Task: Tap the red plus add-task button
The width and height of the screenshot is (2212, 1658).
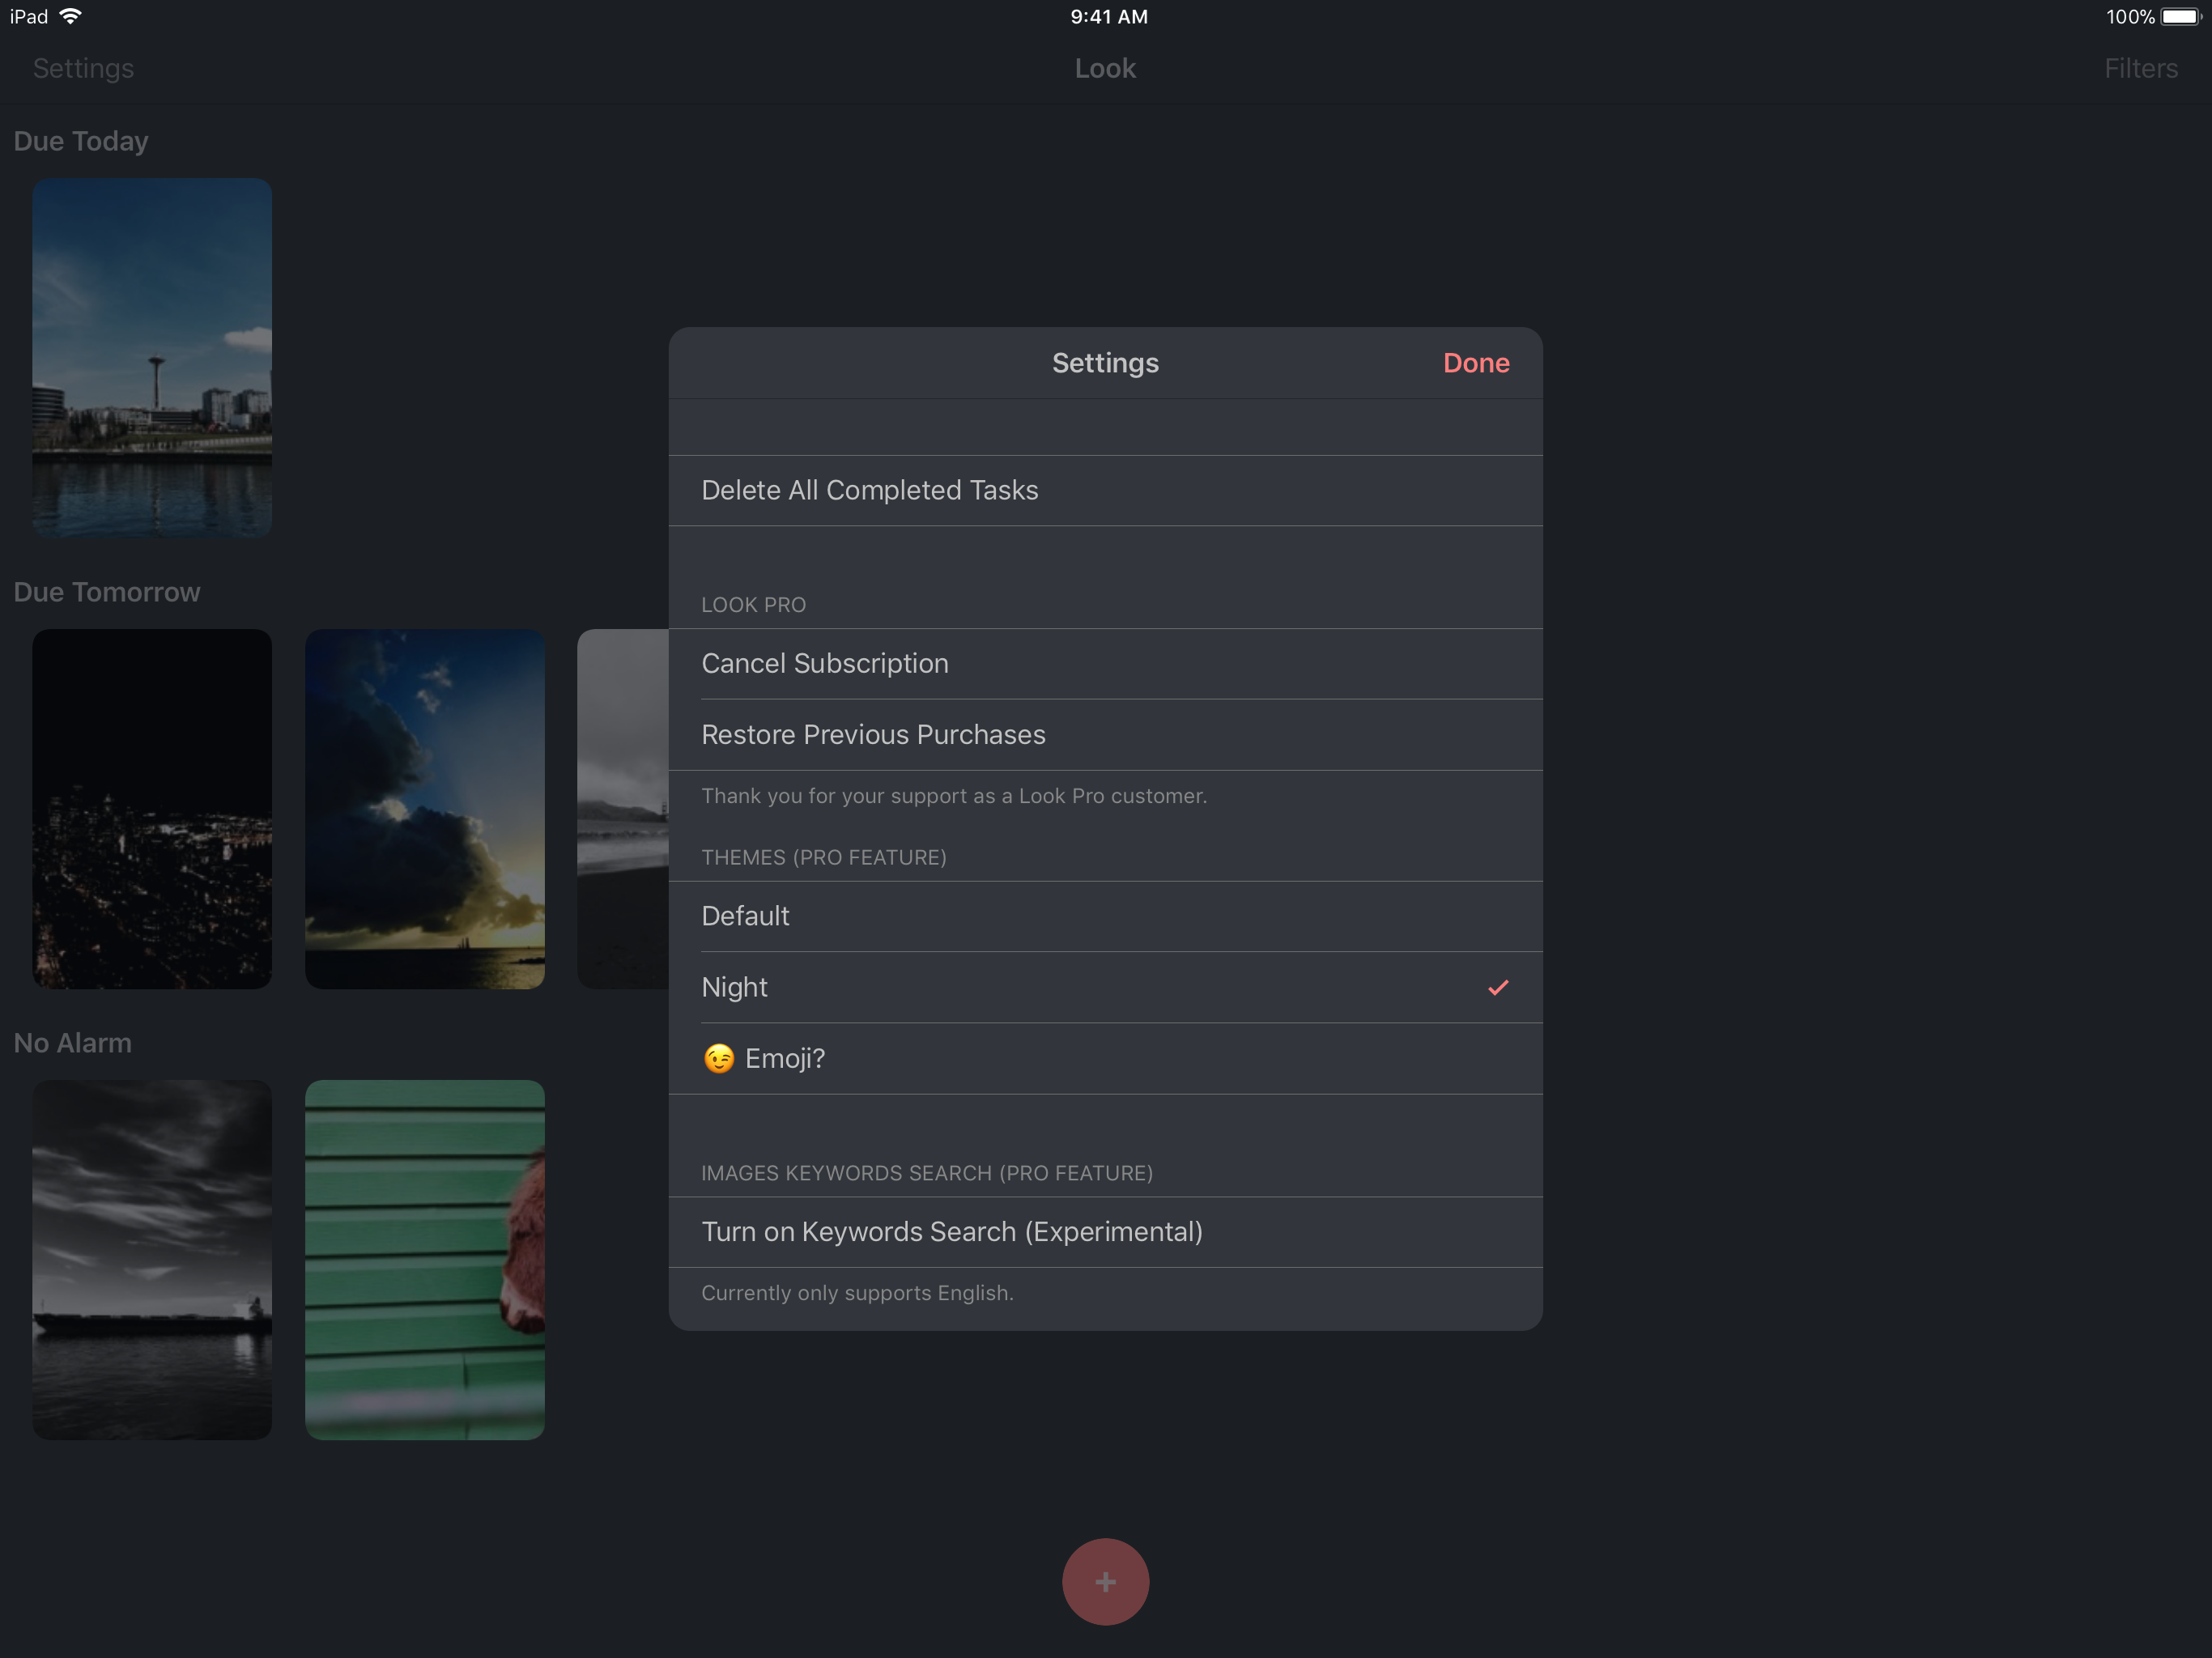Action: coord(1105,1581)
